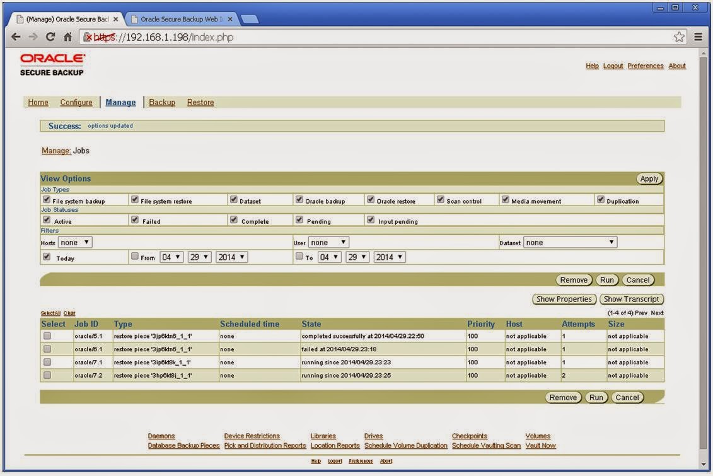713x476 pixels.
Task: Click the Oracle Secure Backup logo
Action: point(52,64)
